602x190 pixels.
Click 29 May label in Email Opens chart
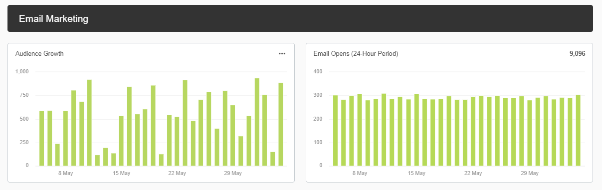(530, 174)
